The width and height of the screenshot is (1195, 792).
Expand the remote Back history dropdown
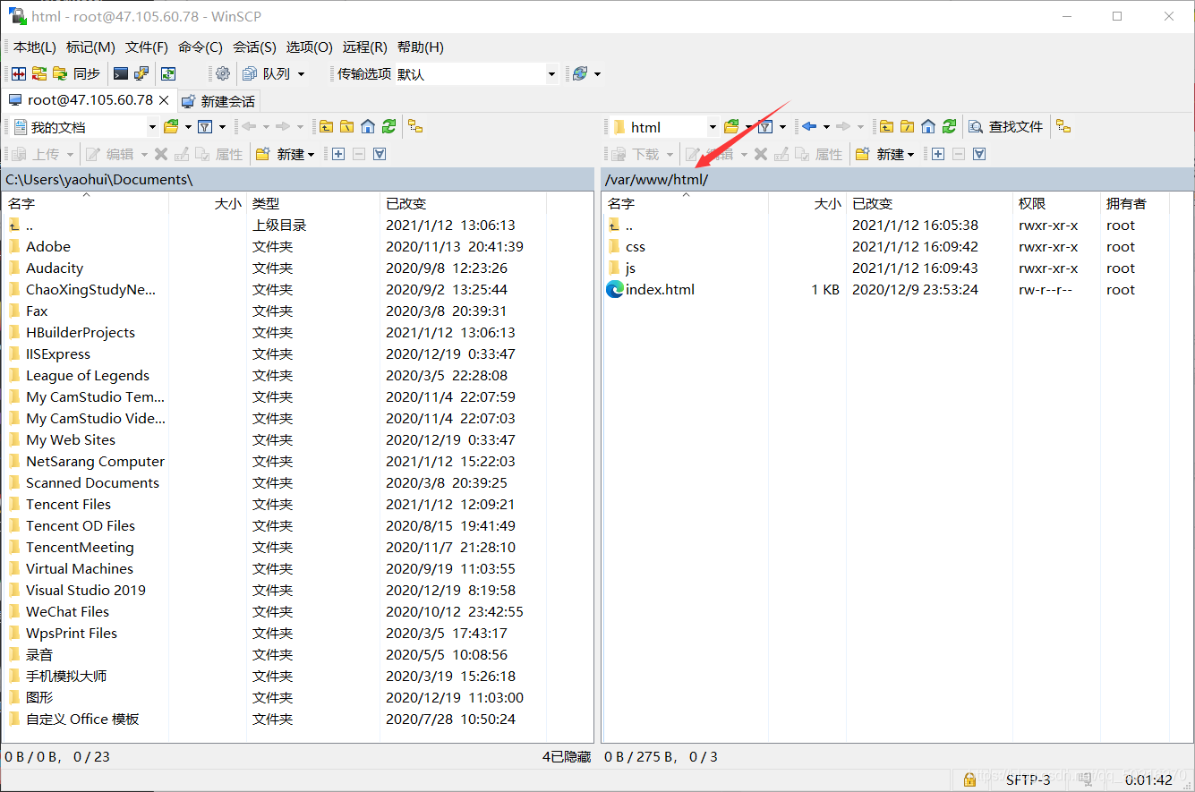click(826, 127)
